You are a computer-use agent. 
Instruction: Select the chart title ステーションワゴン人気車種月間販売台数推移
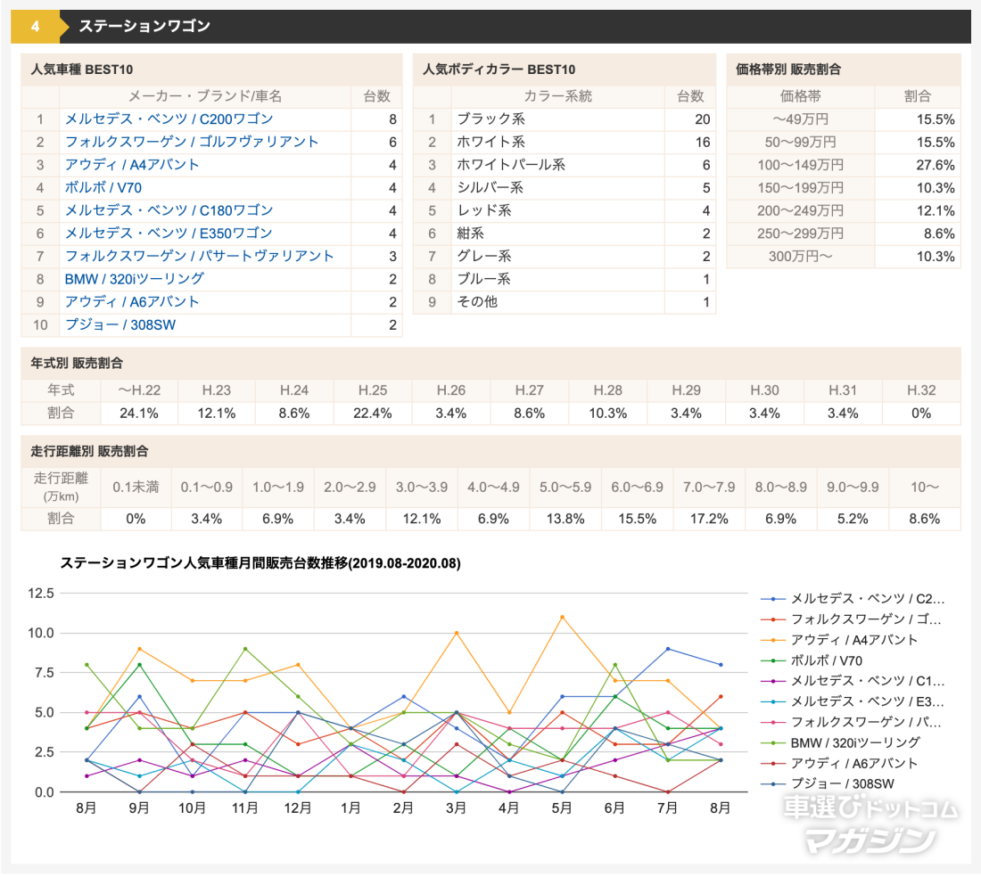tap(260, 563)
